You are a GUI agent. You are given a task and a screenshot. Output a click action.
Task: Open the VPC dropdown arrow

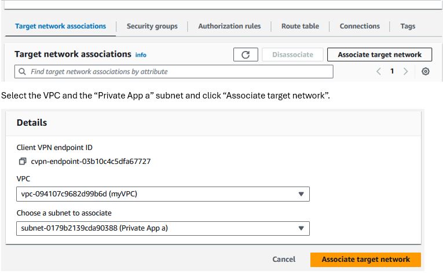301,194
